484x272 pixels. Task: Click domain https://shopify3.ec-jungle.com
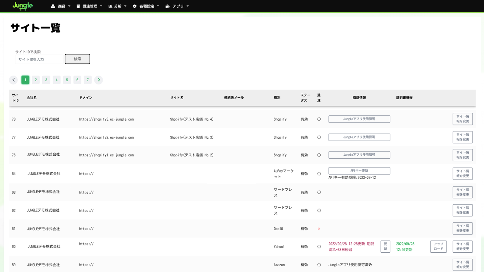(106, 119)
